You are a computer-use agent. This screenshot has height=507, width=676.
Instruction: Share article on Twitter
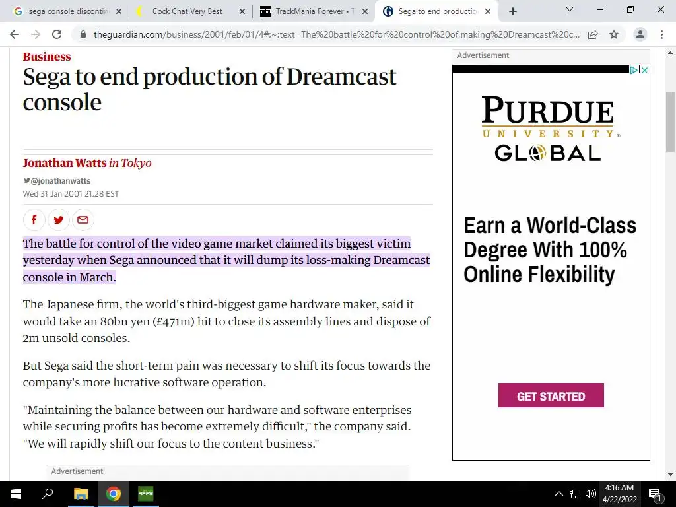click(x=59, y=220)
